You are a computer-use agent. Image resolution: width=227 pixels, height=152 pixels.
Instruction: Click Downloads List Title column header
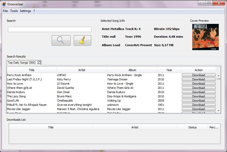(x=51, y=127)
